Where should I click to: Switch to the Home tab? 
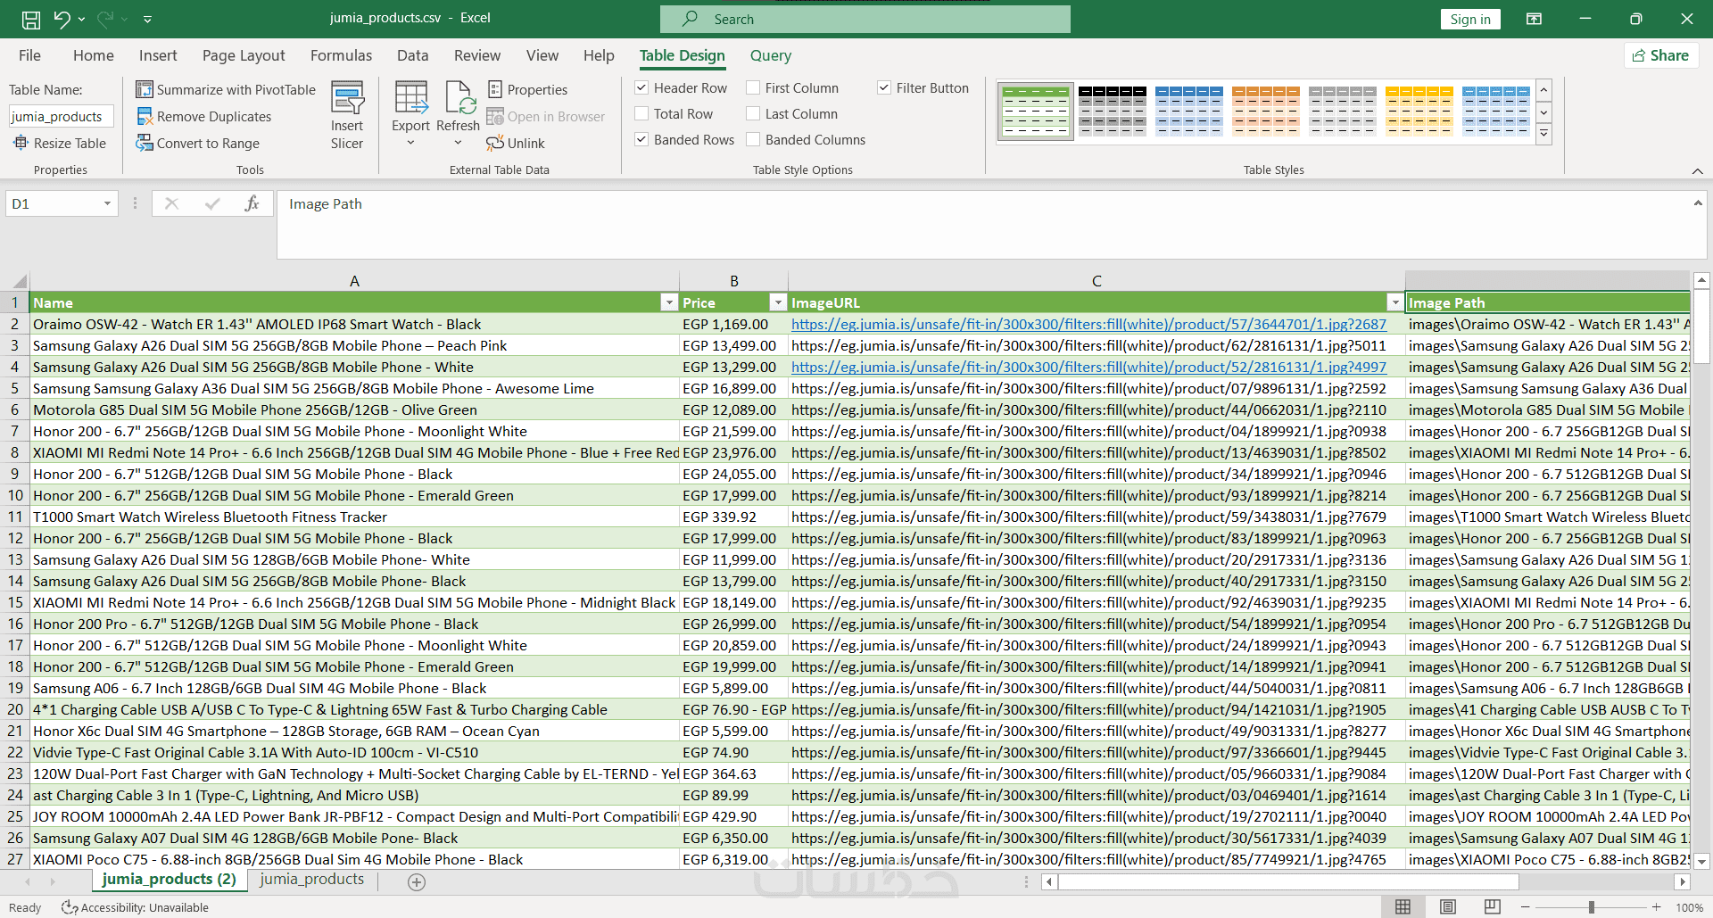[94, 55]
